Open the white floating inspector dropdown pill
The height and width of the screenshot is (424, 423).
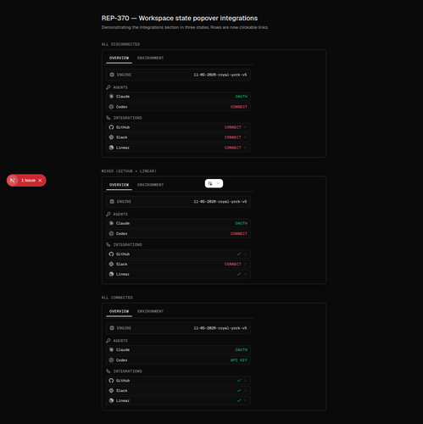coord(214,183)
